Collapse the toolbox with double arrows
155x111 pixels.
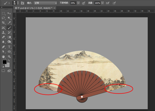(x=2, y=7)
